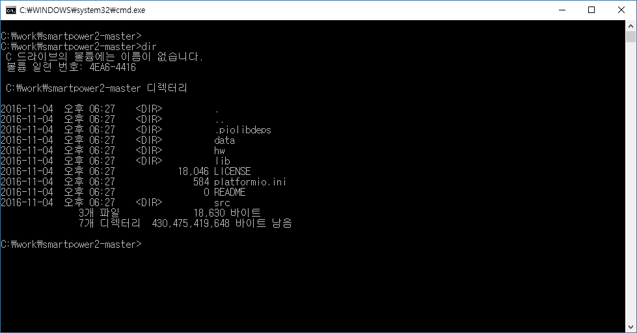Click the vertical scrollbar thumb
The height and width of the screenshot is (333, 637).
click(x=630, y=37)
